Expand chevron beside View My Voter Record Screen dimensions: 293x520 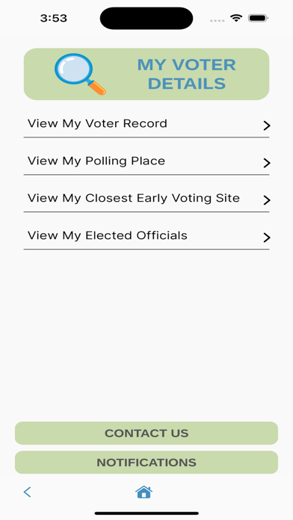(x=266, y=126)
